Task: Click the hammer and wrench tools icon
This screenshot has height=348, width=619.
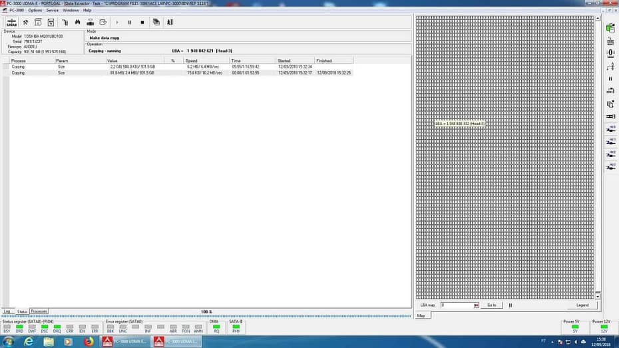Action: 25,22
